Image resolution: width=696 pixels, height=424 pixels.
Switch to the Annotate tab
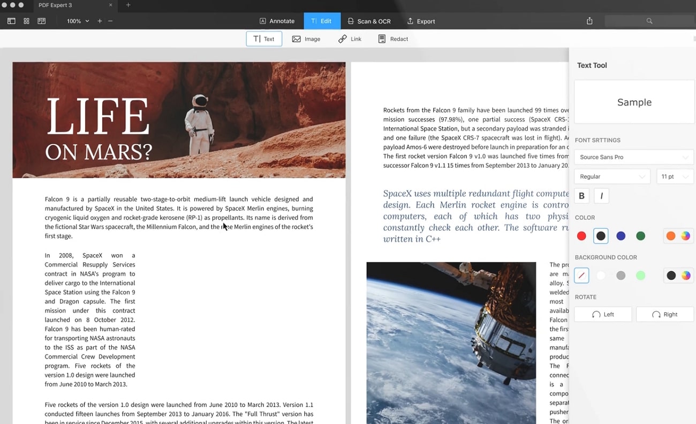coord(277,20)
